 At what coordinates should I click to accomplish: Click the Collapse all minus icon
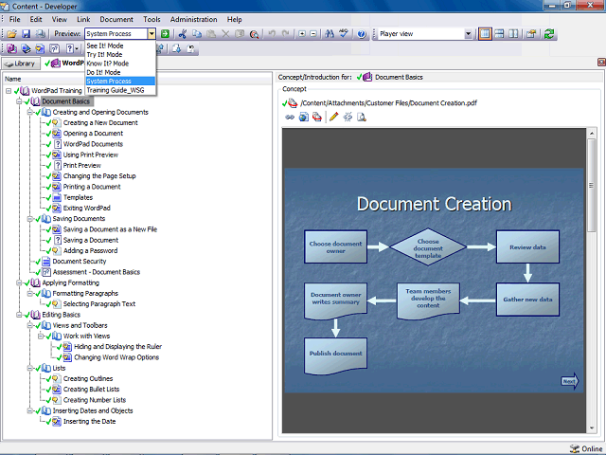313,34
